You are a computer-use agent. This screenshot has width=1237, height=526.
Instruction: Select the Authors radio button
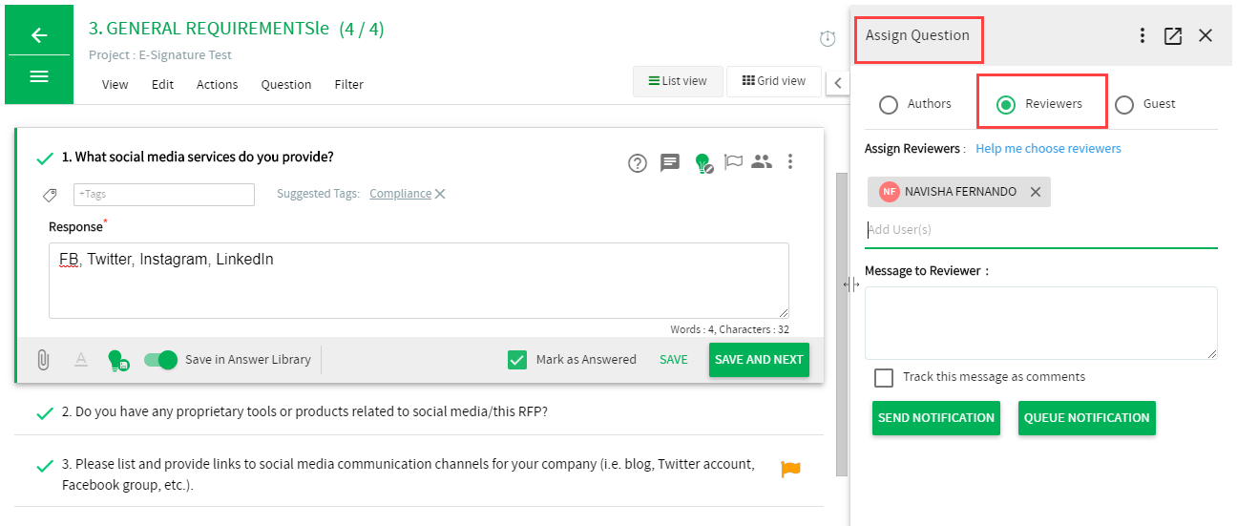[x=889, y=104]
